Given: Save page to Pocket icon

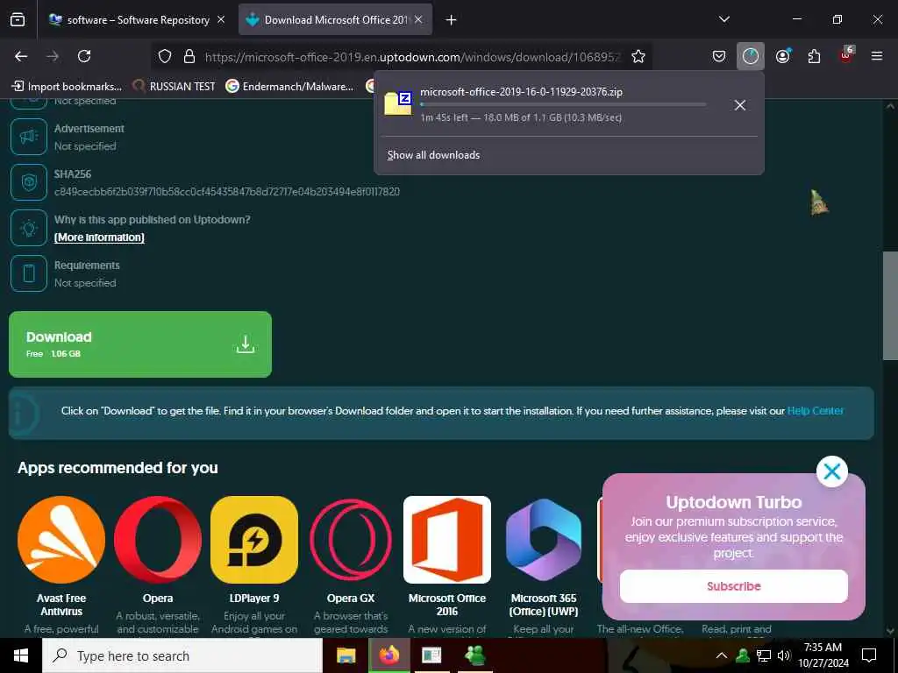Looking at the screenshot, I should pos(719,56).
